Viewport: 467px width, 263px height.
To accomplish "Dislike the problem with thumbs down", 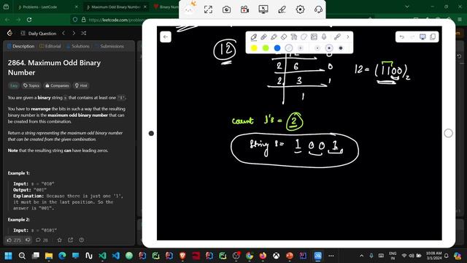I will coord(28,240).
